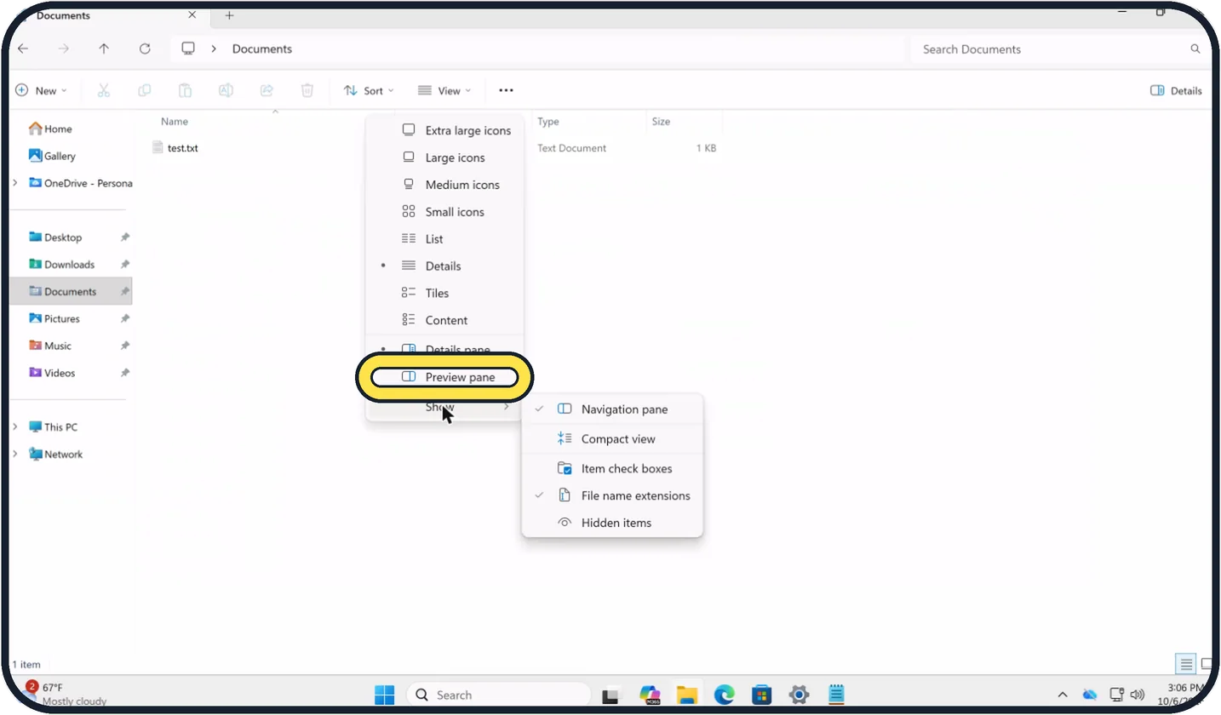Click the Cut scissors icon in toolbar
Image resolution: width=1221 pixels, height=715 pixels.
point(104,90)
